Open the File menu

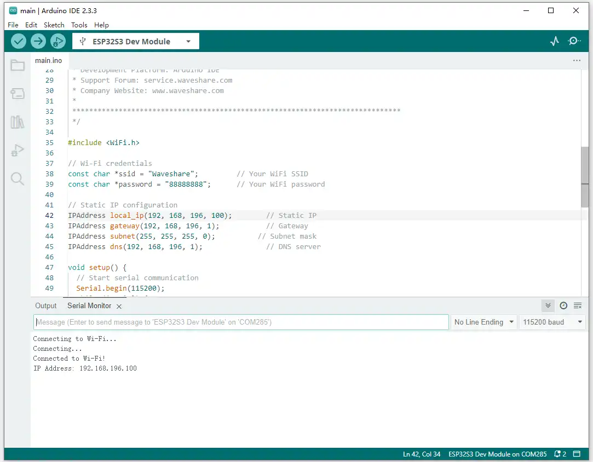click(13, 25)
